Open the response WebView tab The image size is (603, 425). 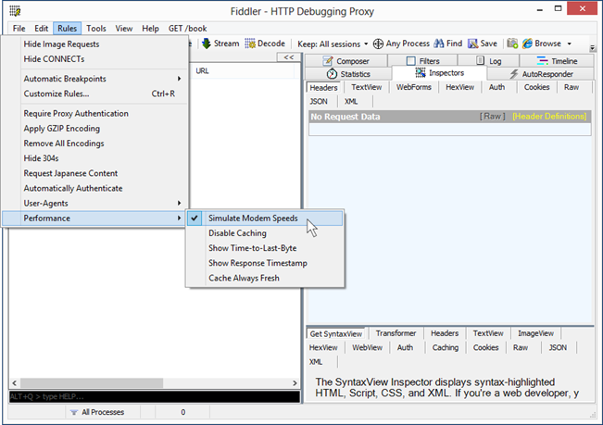[x=367, y=347]
